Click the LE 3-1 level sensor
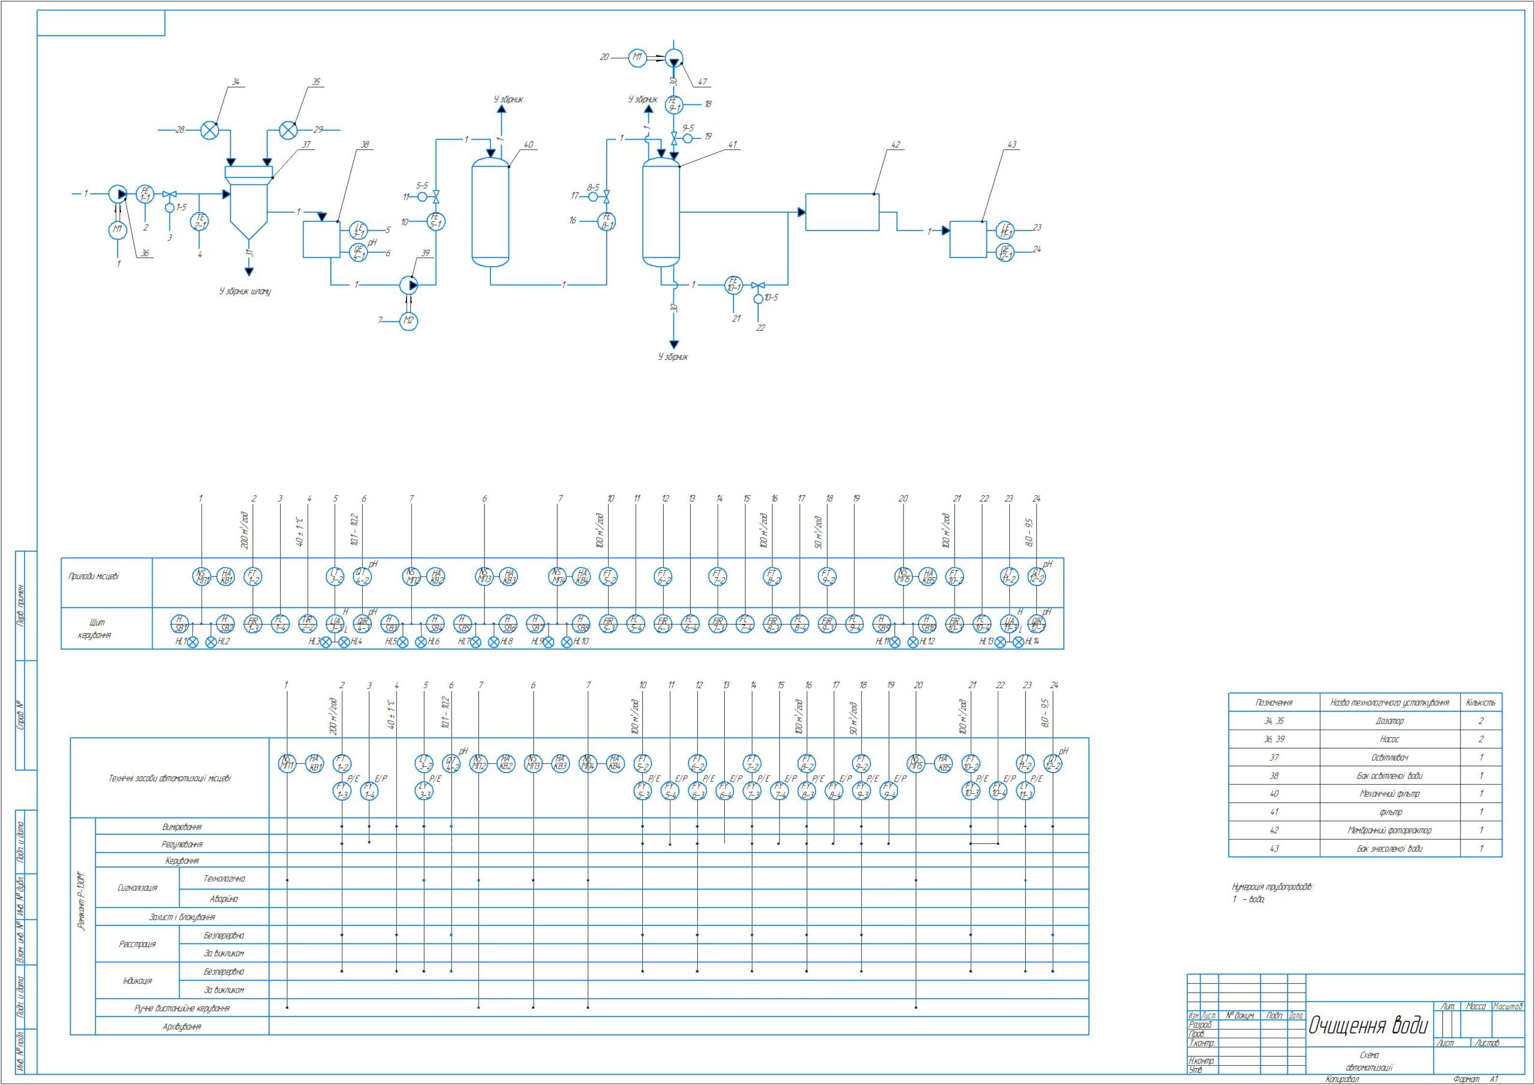Viewport: 1535px width, 1085px height. coord(359,230)
